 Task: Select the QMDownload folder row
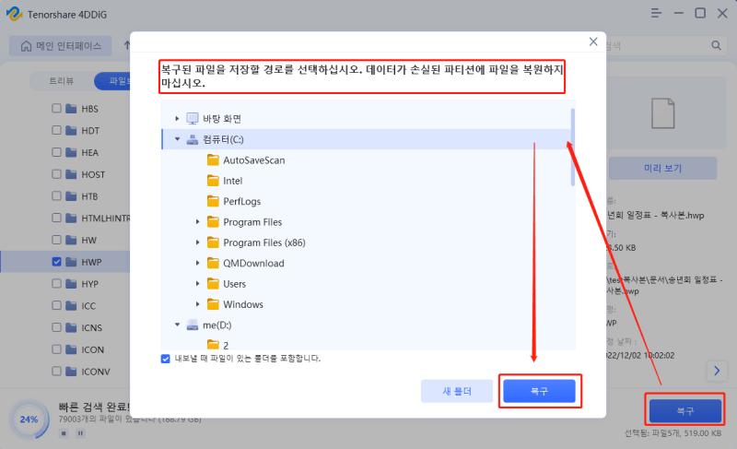[368, 264]
